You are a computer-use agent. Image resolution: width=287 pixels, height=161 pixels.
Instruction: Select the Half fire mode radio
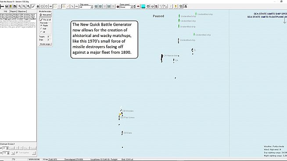41,29
